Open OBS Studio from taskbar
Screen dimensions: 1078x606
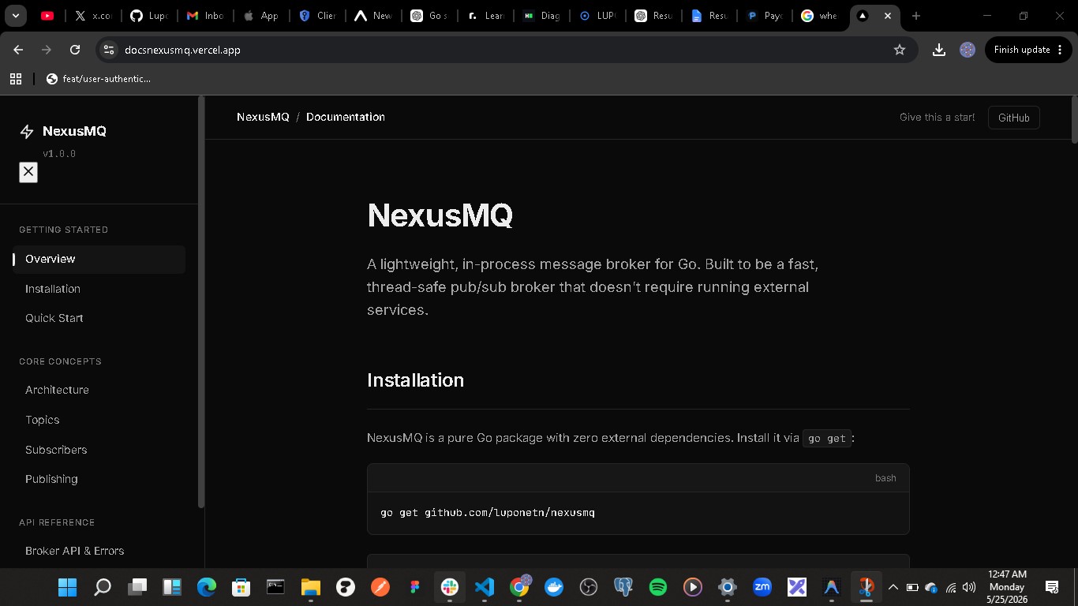(589, 587)
